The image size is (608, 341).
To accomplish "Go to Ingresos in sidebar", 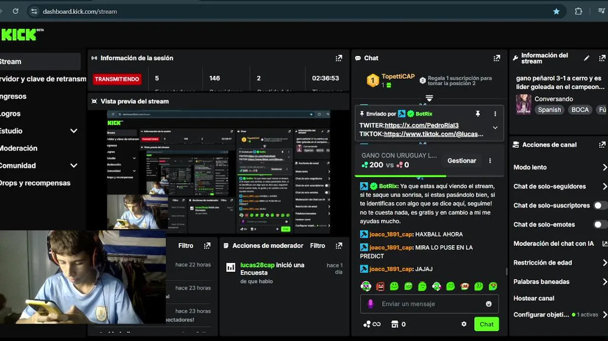I will click(13, 96).
